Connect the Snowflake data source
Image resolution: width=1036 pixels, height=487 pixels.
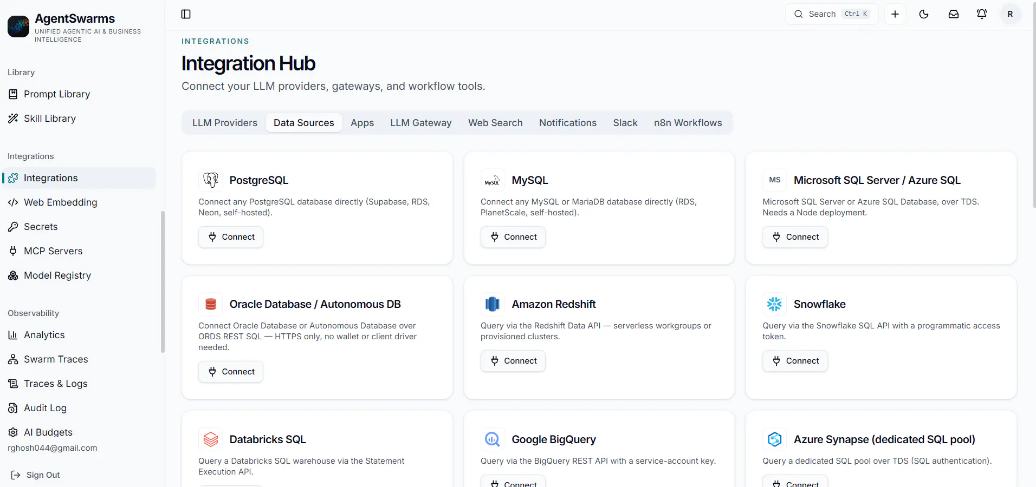click(x=795, y=361)
